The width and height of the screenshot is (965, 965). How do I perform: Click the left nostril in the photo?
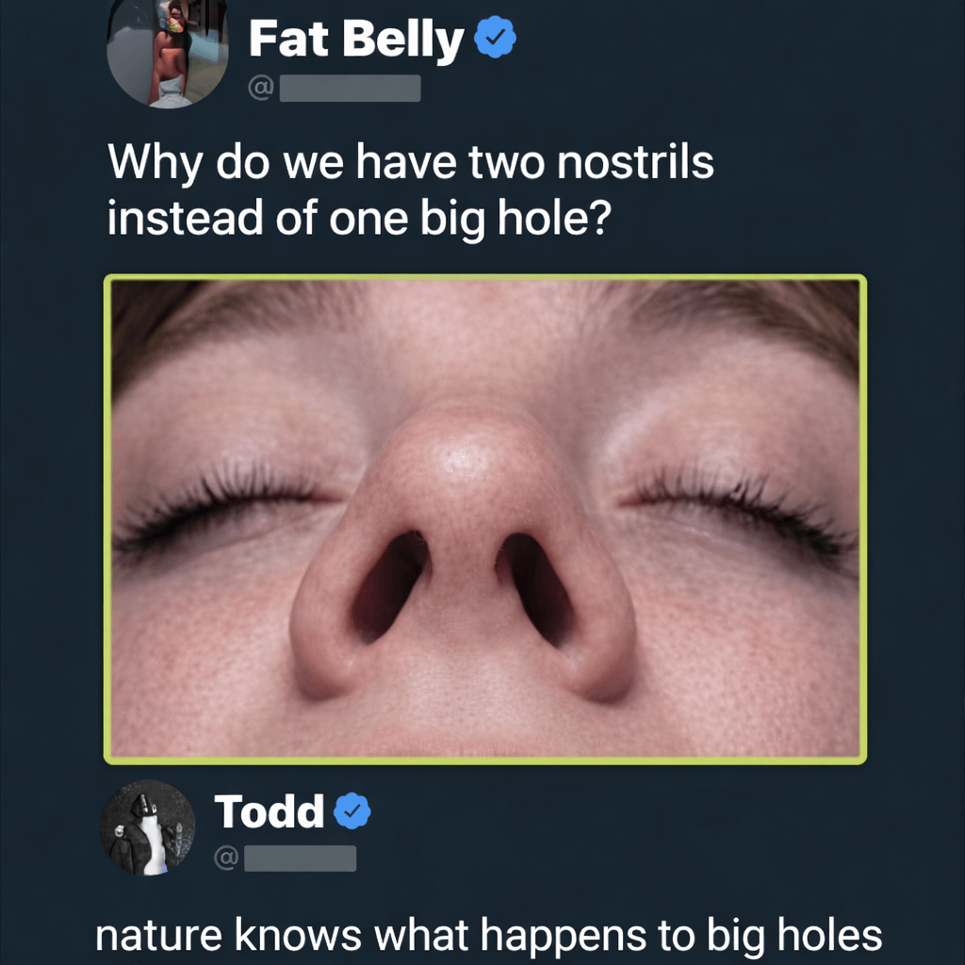[x=389, y=586]
